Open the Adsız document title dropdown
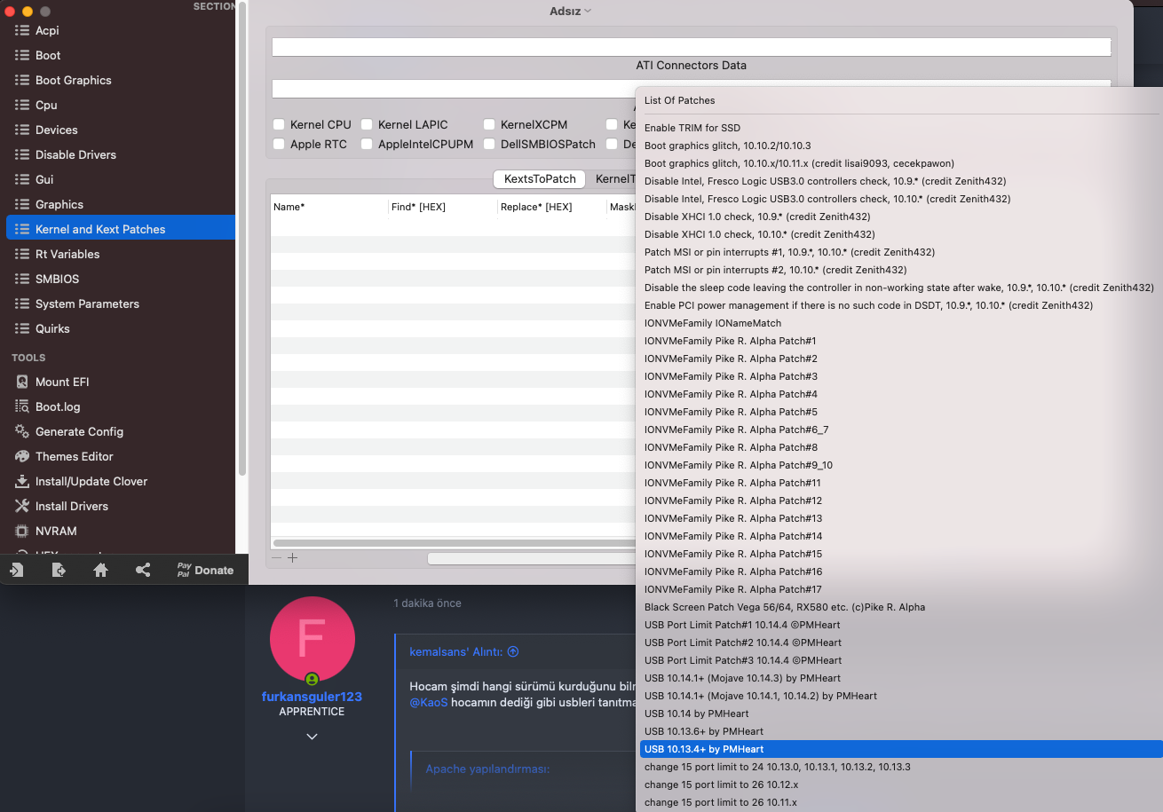The height and width of the screenshot is (812, 1163). pyautogui.click(x=570, y=11)
